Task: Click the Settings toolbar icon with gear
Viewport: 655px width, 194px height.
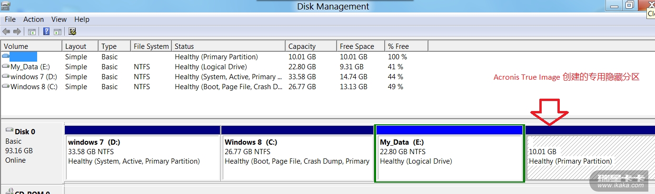Action: click(x=72, y=32)
